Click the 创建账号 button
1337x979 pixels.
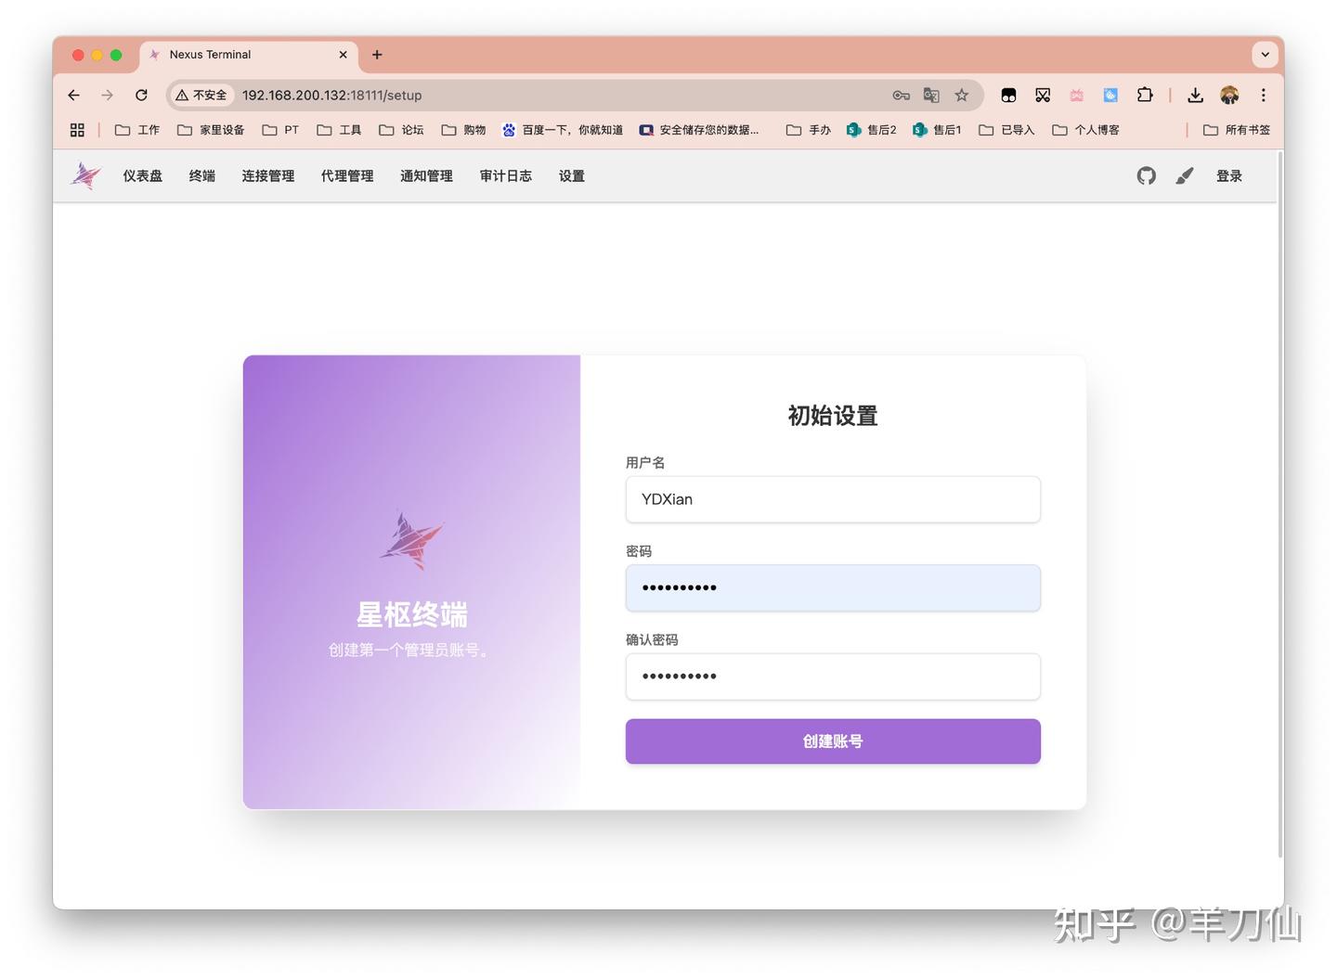point(832,741)
